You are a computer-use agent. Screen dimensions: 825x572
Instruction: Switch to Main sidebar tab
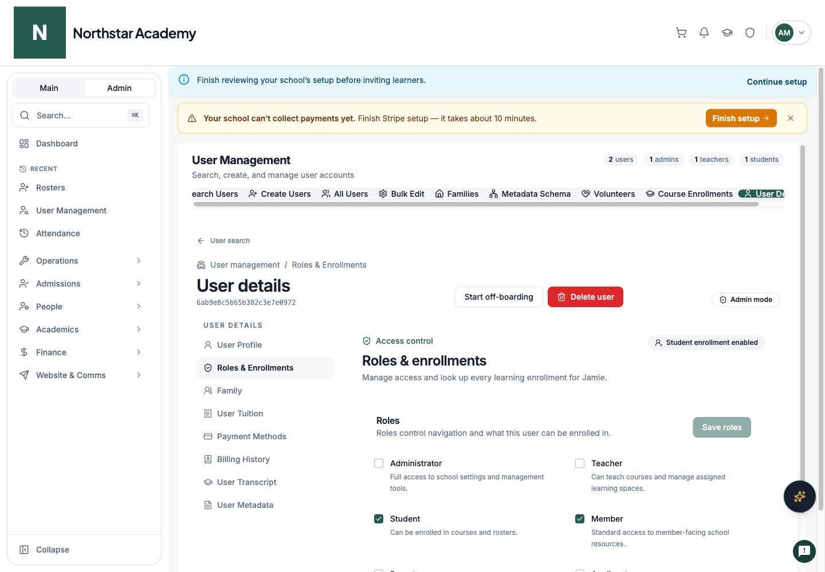pos(49,88)
